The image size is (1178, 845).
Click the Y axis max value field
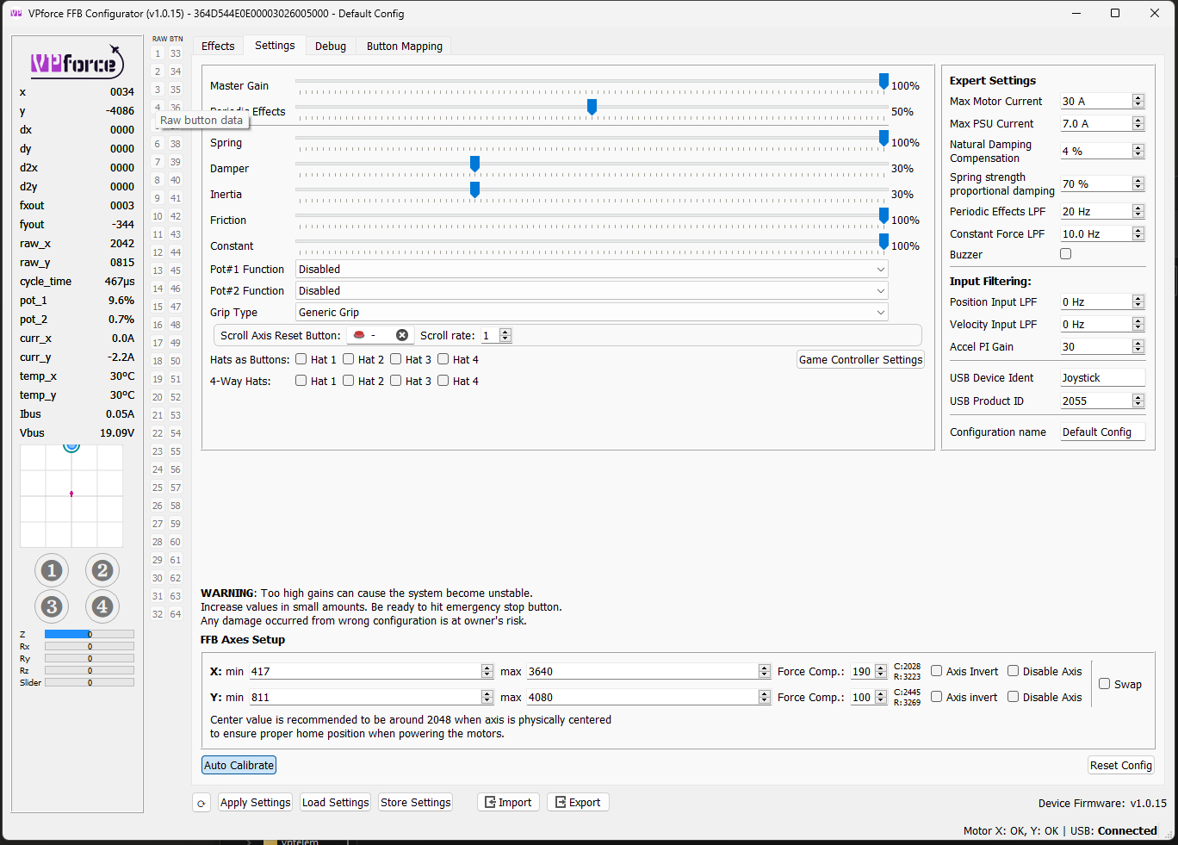[x=642, y=697]
